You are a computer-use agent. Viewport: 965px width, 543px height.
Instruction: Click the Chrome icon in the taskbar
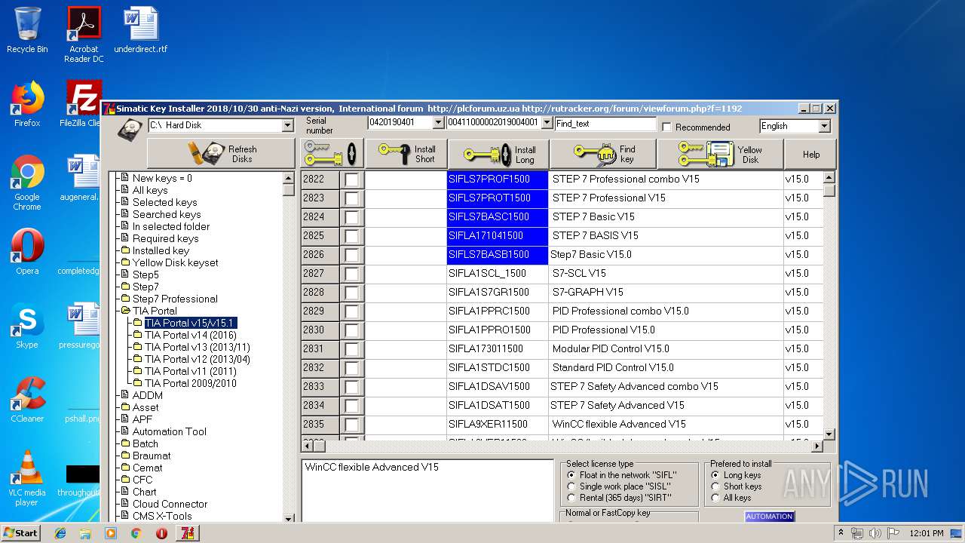(136, 533)
